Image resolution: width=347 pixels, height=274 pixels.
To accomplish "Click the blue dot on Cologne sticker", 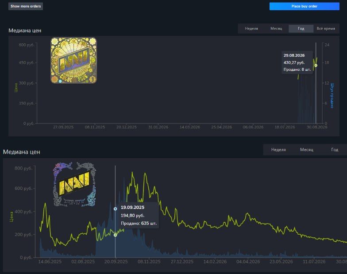I will 60,81.
